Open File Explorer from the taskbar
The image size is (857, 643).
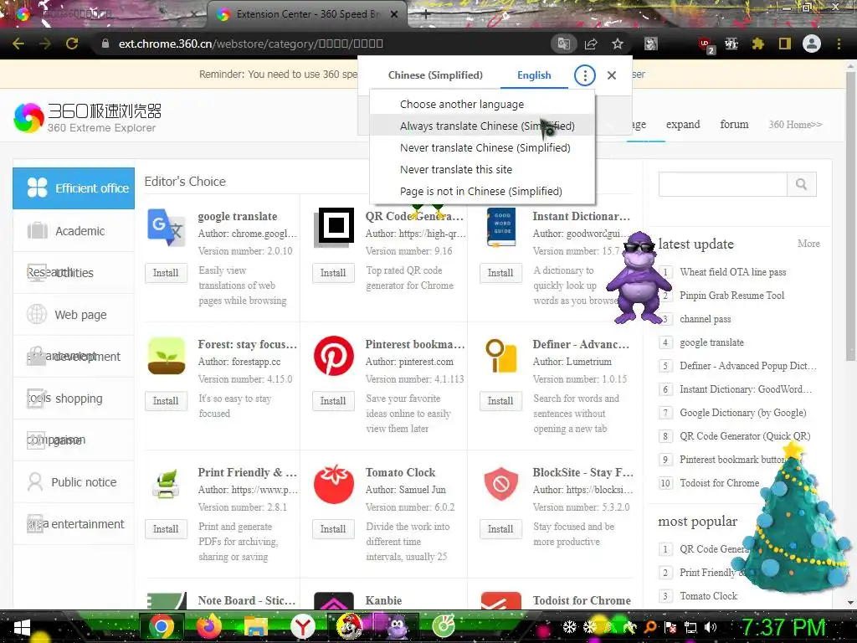(255, 627)
